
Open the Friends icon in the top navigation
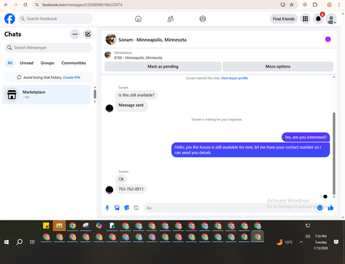point(170,19)
